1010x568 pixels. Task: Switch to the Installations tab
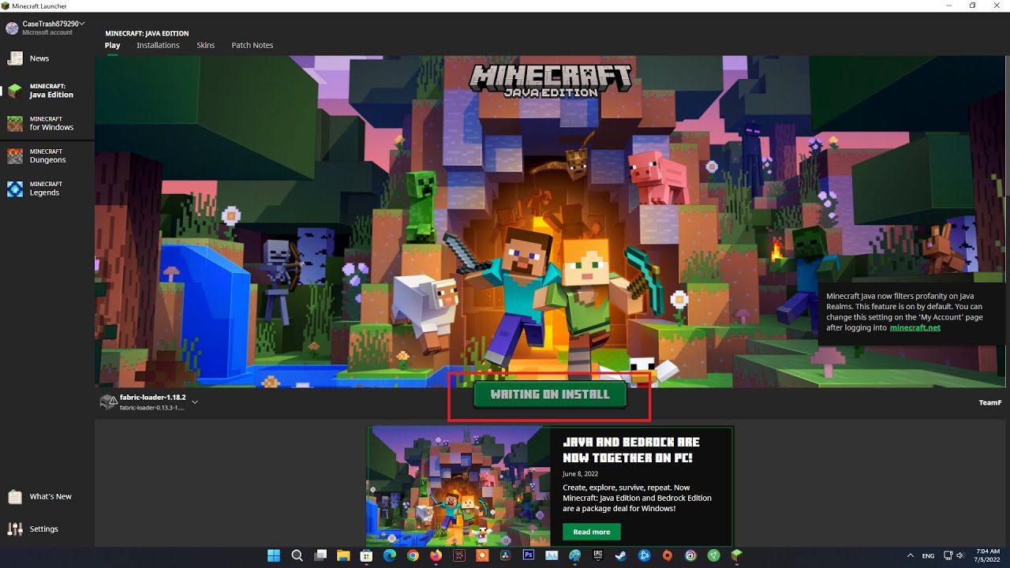point(158,45)
